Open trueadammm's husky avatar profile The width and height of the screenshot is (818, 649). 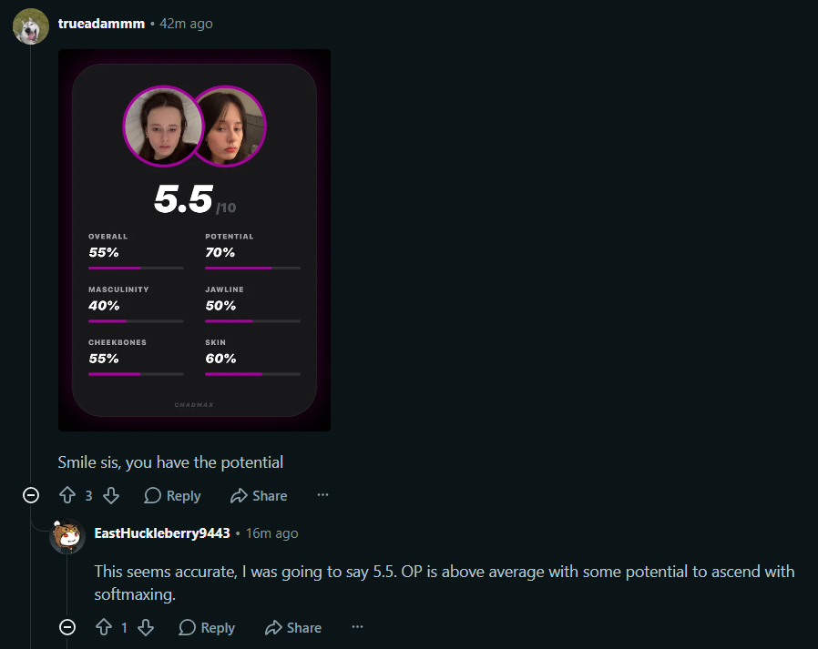(30, 26)
